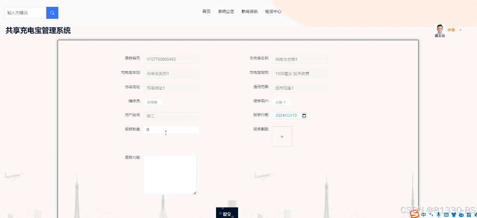477x218 pixels.
Task: Click the Sogou S input method icon
Action: point(414,214)
